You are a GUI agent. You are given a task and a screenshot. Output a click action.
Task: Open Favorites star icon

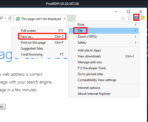(x=129, y=18)
